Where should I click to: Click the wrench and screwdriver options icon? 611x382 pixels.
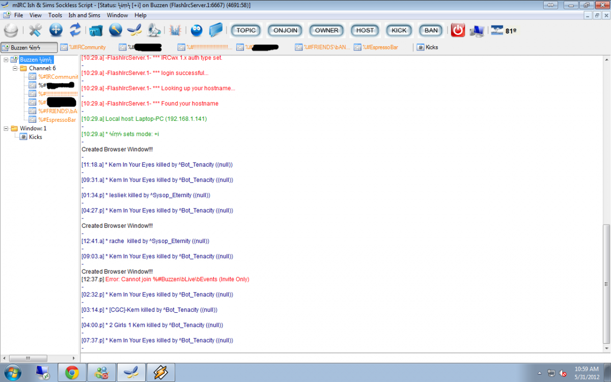coord(35,30)
